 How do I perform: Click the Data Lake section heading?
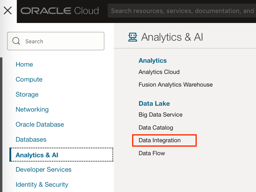coord(154,103)
